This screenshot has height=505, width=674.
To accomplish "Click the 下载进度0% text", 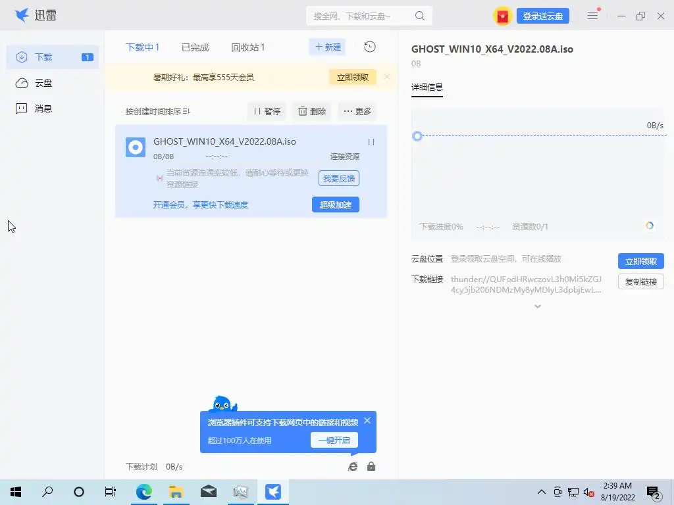I will pyautogui.click(x=442, y=227).
